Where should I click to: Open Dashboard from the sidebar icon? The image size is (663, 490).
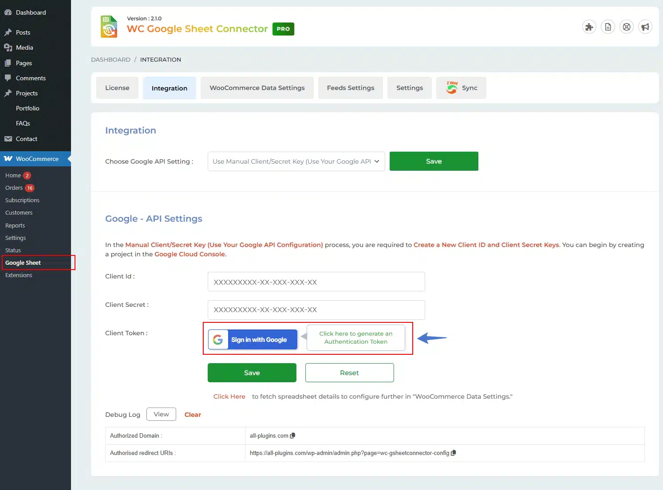click(8, 12)
